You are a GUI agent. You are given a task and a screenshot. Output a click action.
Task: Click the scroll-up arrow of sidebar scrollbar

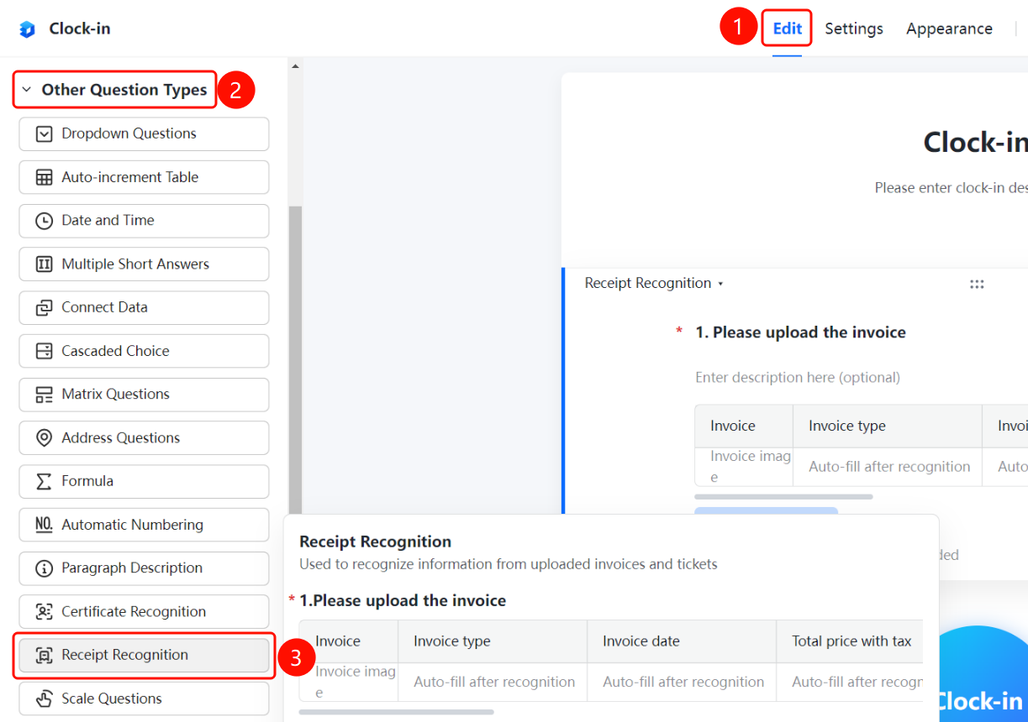[x=295, y=65]
